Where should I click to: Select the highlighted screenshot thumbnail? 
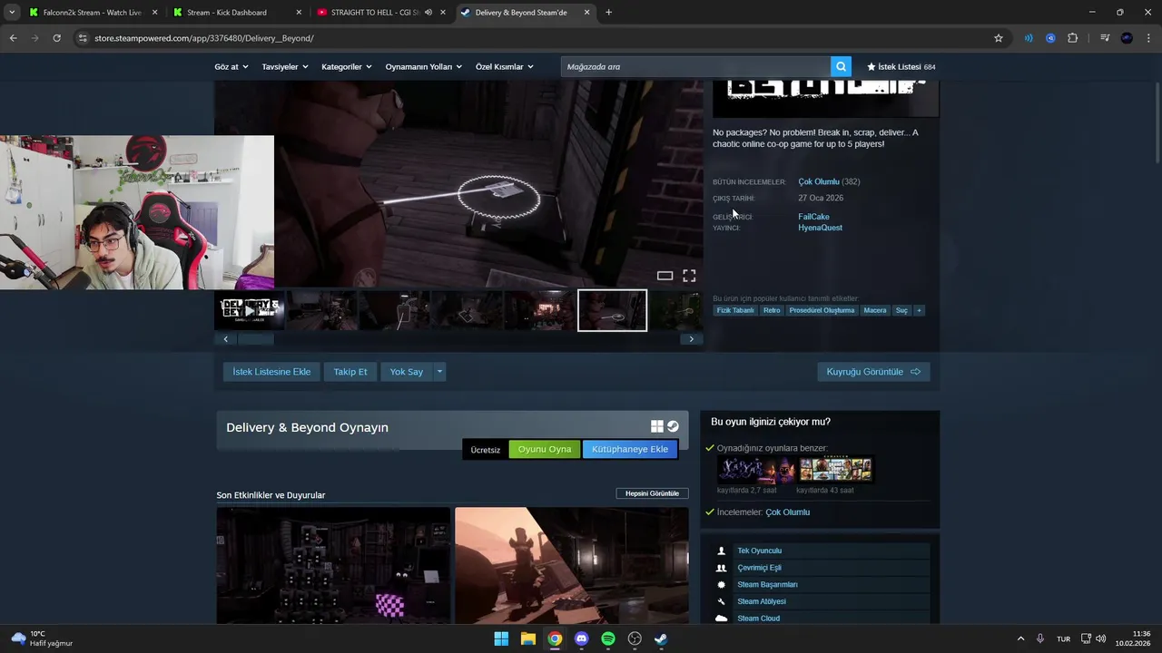pyautogui.click(x=613, y=310)
